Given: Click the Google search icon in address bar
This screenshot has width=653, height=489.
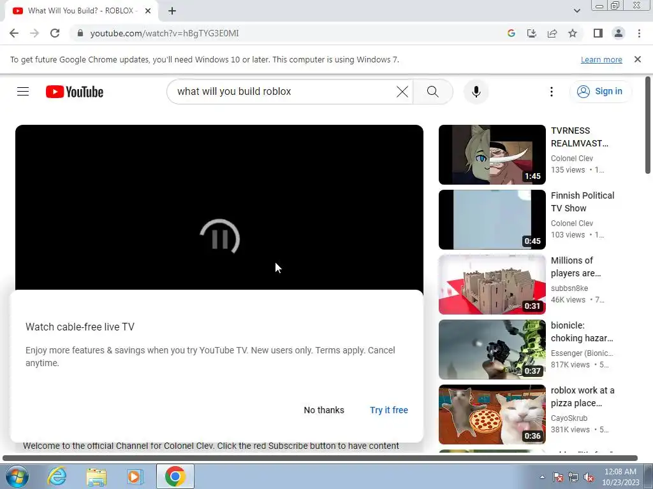Looking at the screenshot, I should [x=511, y=33].
